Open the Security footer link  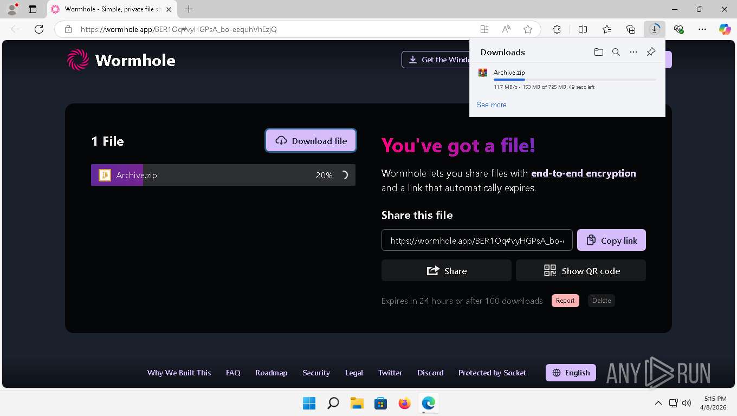pyautogui.click(x=316, y=373)
